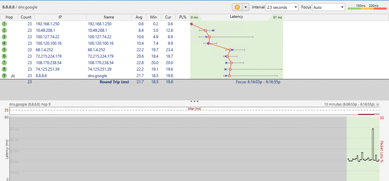Click the PL% column header
The width and height of the screenshot is (389, 181).
pyautogui.click(x=182, y=17)
